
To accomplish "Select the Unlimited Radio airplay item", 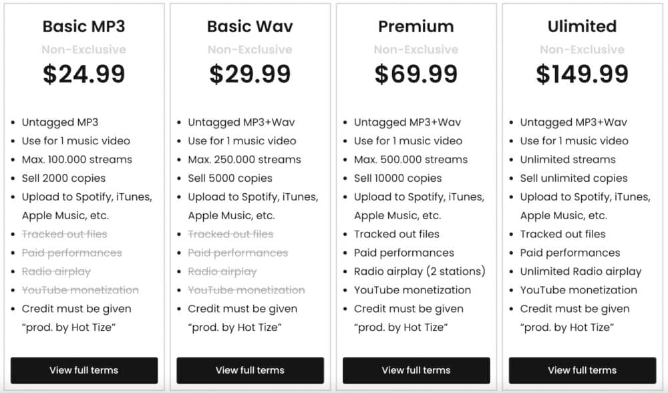I will [x=580, y=271].
